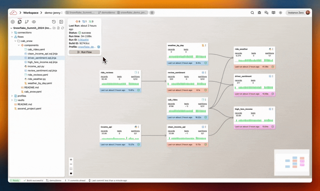Click the Ready status indicator

(x=15, y=180)
